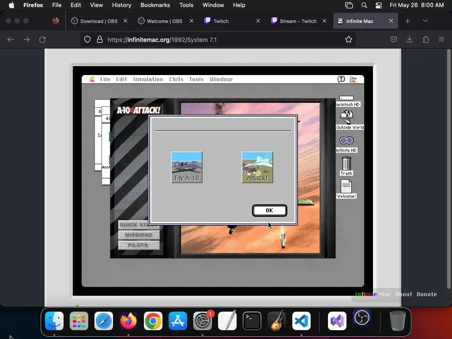Open the emulated Tools menu
452x339 pixels.
[196, 79]
